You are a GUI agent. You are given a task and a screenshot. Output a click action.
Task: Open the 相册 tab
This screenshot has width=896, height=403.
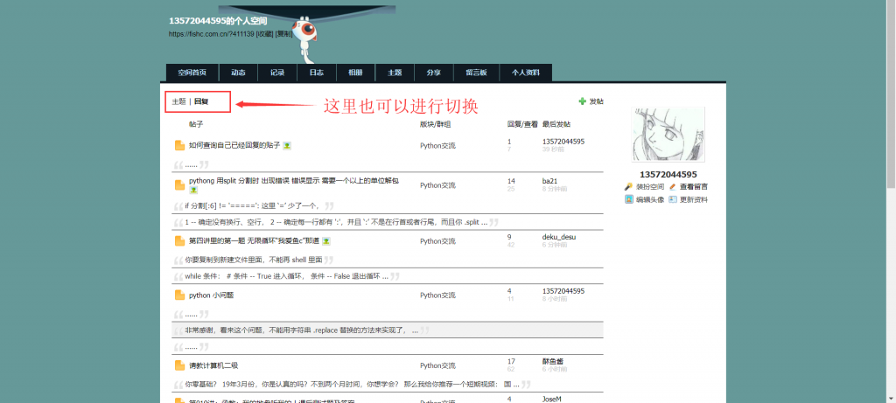[355, 73]
